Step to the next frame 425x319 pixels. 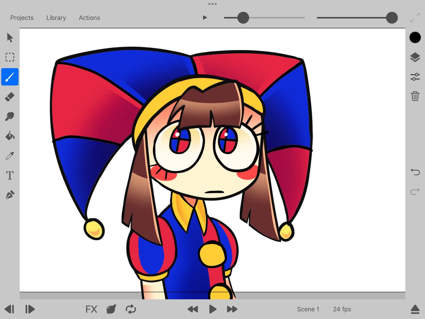tap(30, 309)
